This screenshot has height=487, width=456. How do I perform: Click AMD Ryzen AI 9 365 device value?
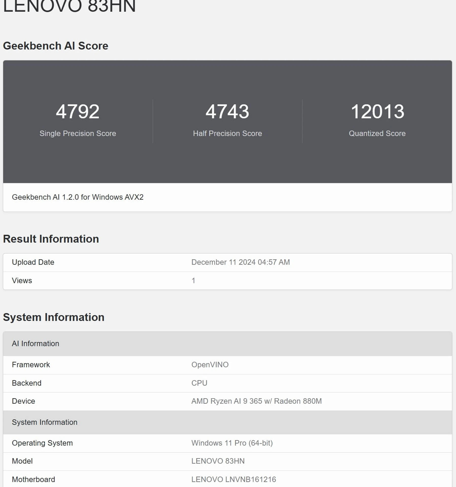point(256,401)
